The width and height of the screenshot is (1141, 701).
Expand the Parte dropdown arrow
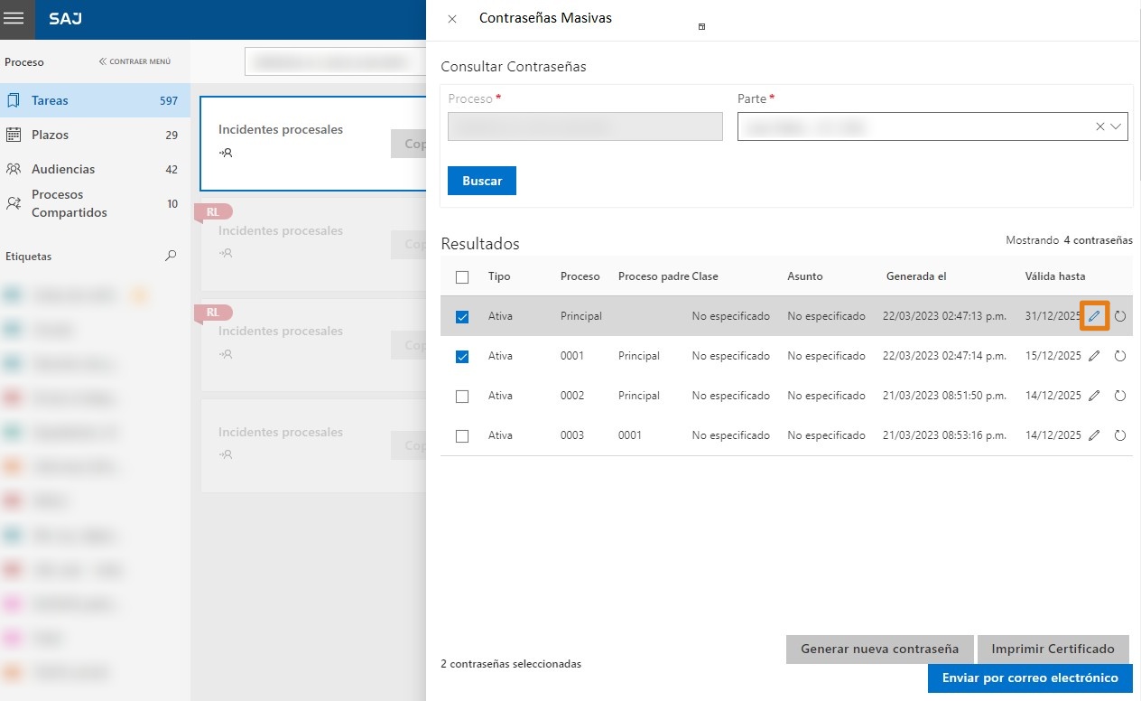1117,127
